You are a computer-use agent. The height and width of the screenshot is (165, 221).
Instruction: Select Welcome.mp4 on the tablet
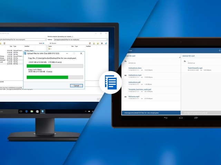coord(151,98)
